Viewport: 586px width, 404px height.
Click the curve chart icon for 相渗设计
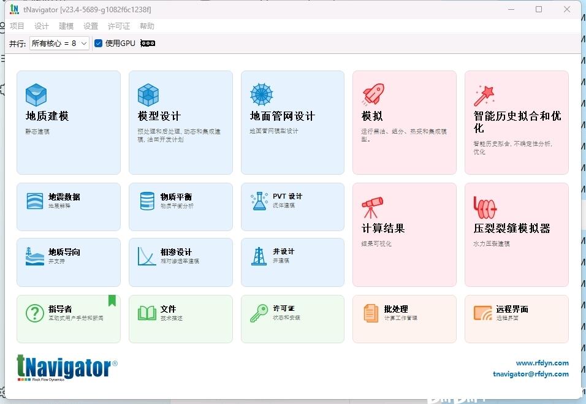(x=146, y=256)
